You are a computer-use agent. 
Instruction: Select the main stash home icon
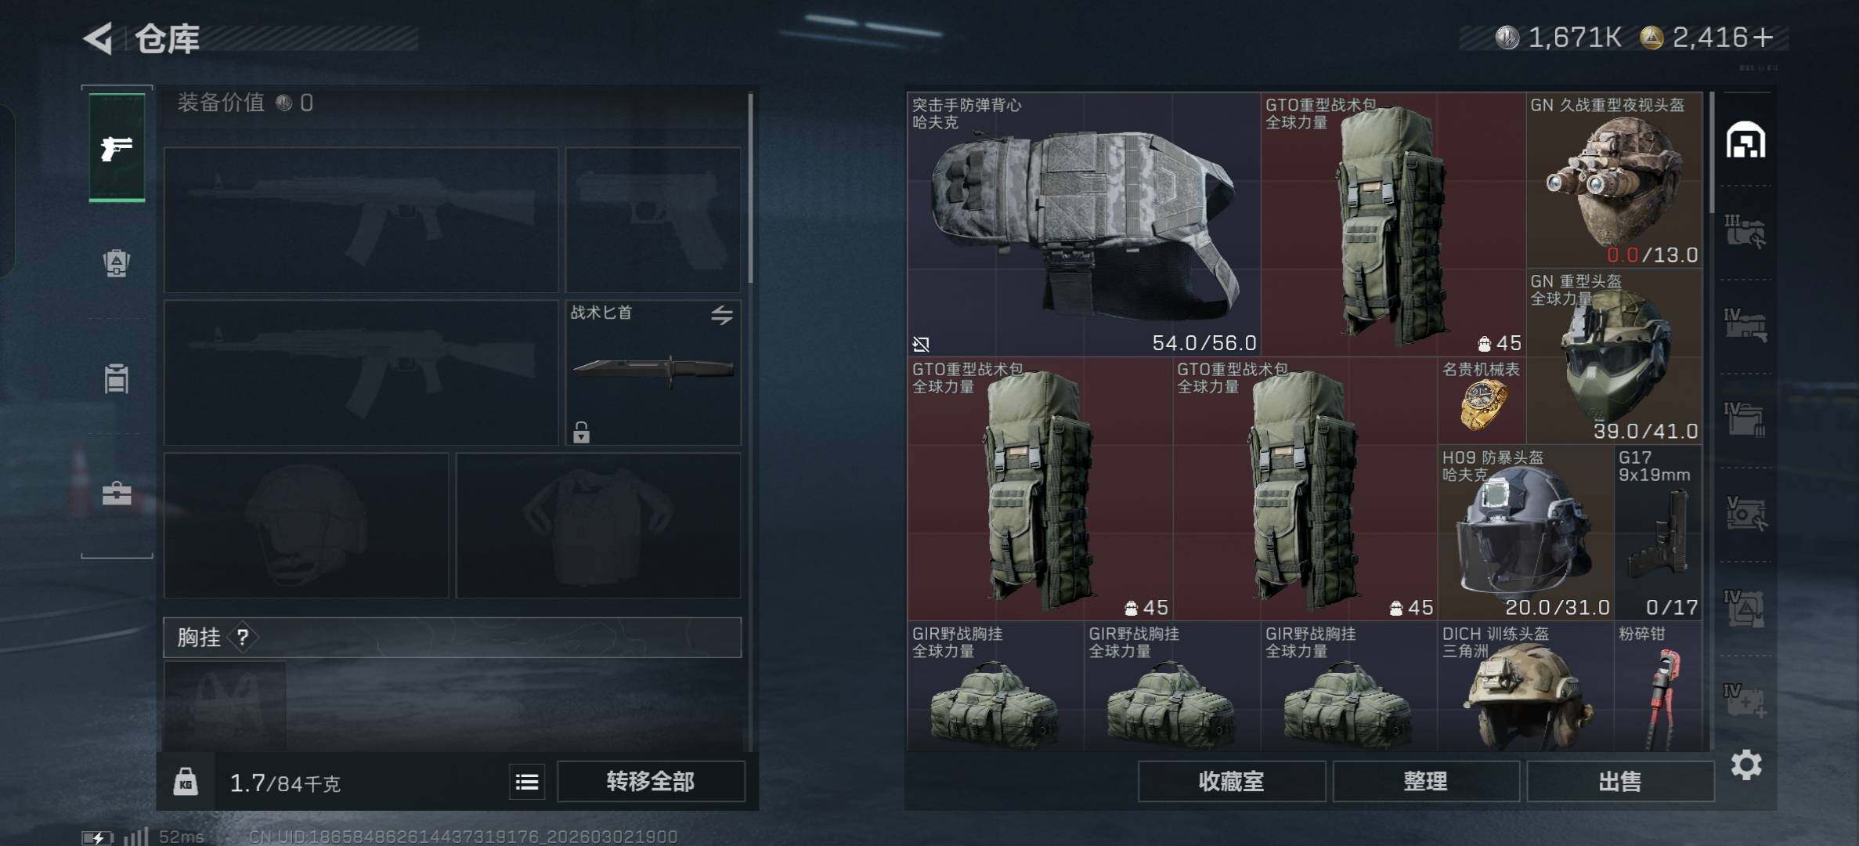pyautogui.click(x=1746, y=140)
